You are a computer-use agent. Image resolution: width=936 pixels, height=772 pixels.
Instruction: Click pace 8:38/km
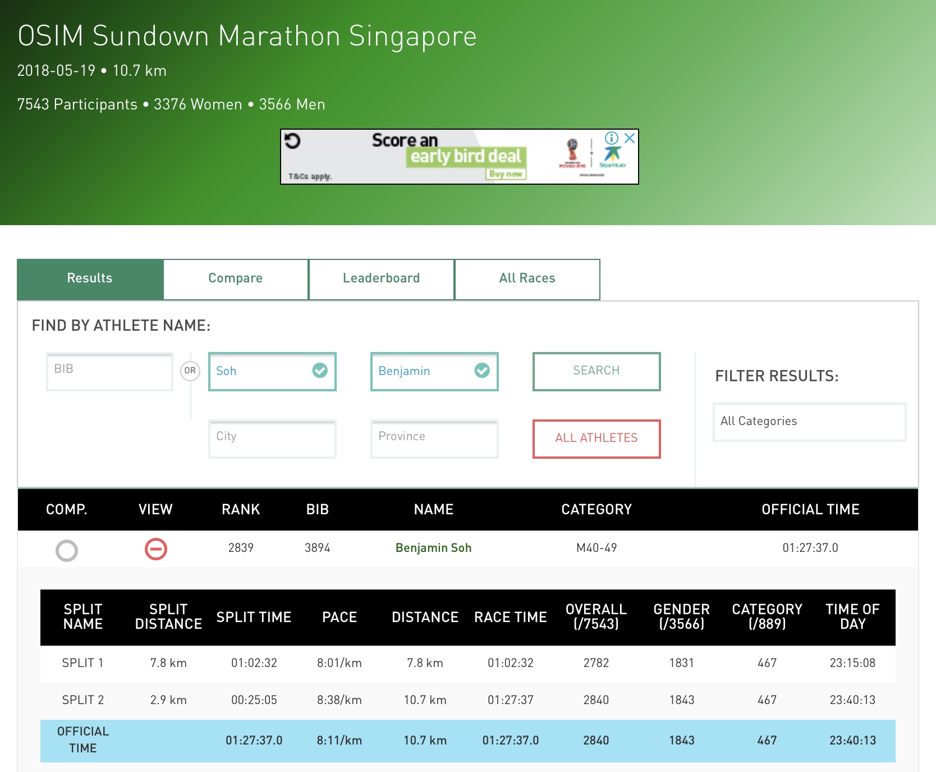[x=339, y=700]
